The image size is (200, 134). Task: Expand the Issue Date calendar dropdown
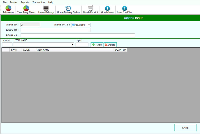pyautogui.click(x=89, y=25)
